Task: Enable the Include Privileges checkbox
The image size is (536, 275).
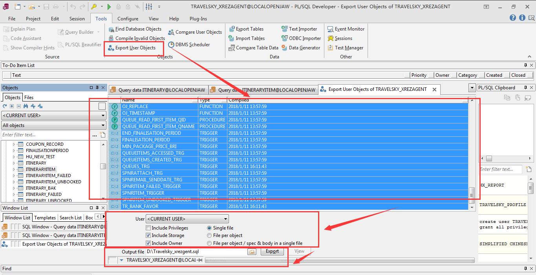Action: 148,228
